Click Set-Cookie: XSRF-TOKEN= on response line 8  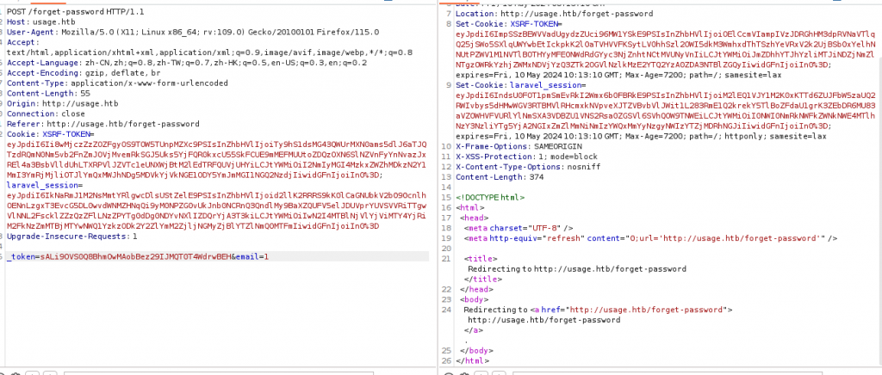pos(508,24)
